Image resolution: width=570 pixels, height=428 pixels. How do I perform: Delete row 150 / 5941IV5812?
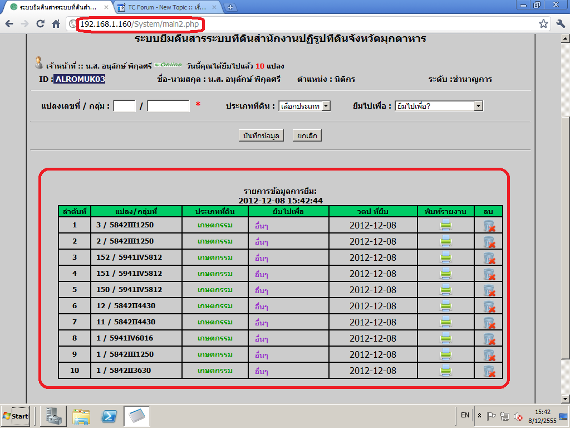(x=489, y=290)
